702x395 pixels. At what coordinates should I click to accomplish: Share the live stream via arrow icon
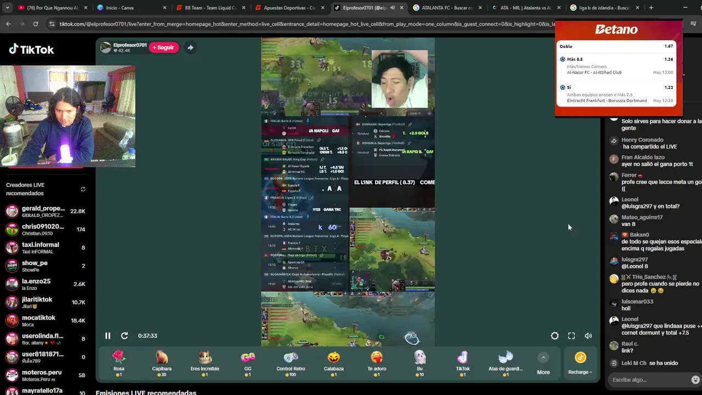click(x=190, y=48)
